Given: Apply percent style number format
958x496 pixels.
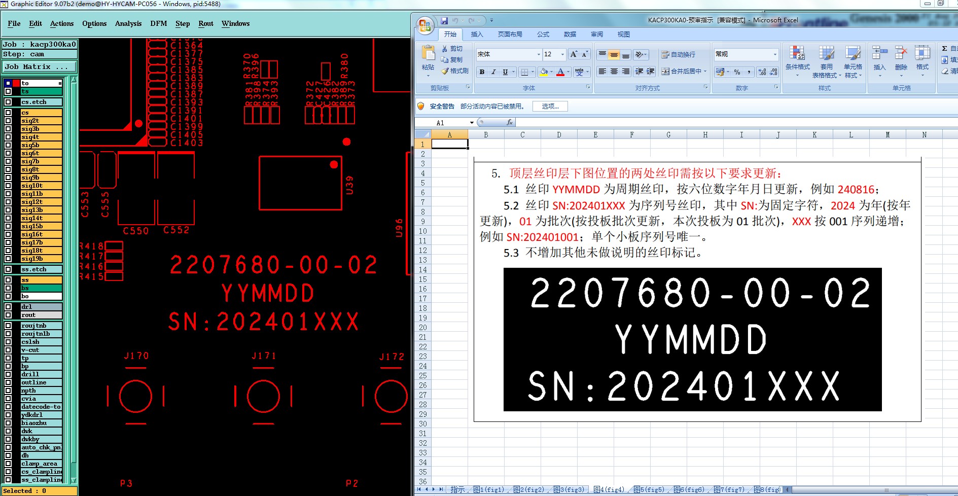Looking at the screenshot, I should pyautogui.click(x=737, y=72).
